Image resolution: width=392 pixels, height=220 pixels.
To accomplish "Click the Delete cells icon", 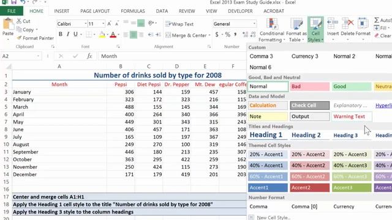I will pyautogui.click(x=347, y=24).
